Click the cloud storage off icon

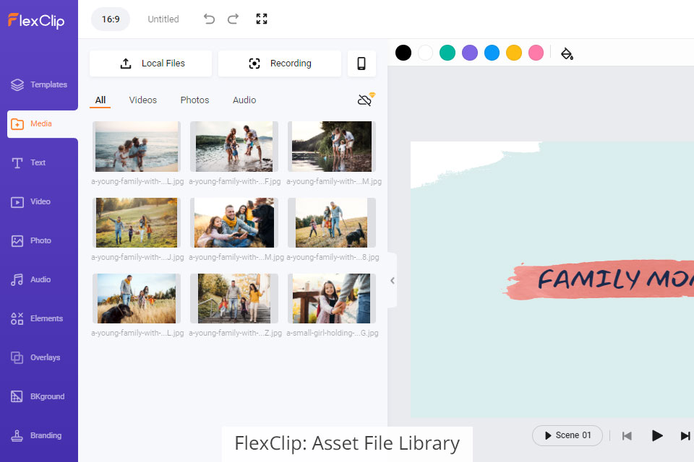366,100
